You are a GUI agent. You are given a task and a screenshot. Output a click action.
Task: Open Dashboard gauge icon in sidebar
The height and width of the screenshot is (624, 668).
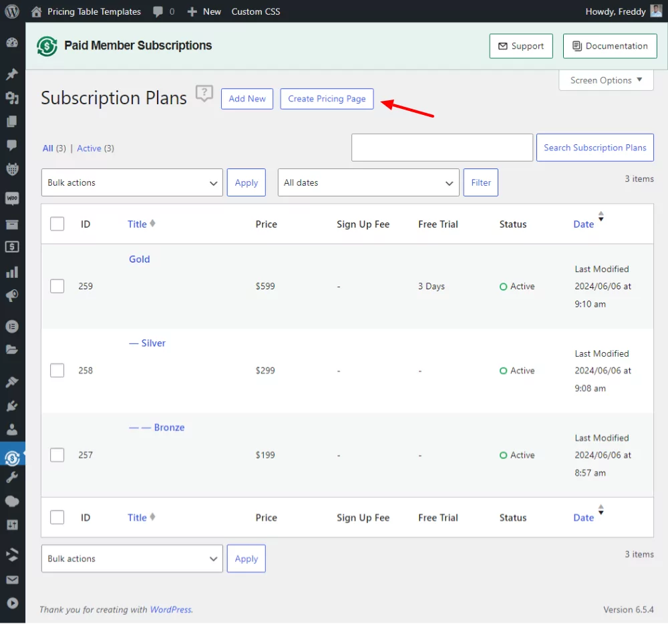12,43
